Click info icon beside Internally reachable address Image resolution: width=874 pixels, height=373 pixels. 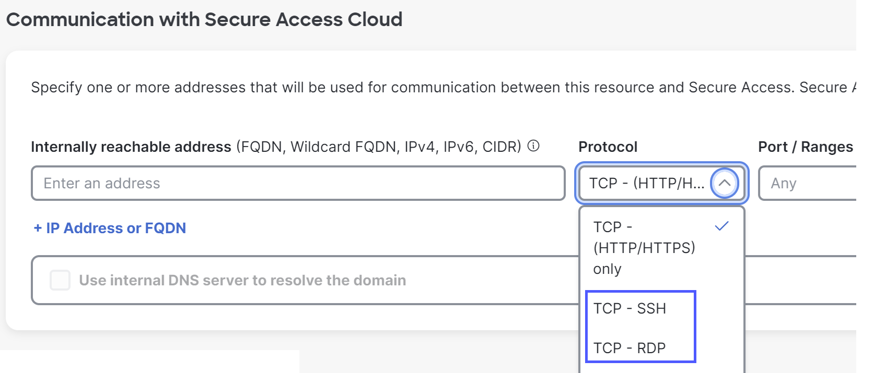[x=533, y=146]
